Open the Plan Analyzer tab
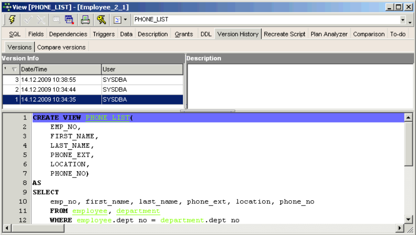416x235 pixels. tap(329, 34)
